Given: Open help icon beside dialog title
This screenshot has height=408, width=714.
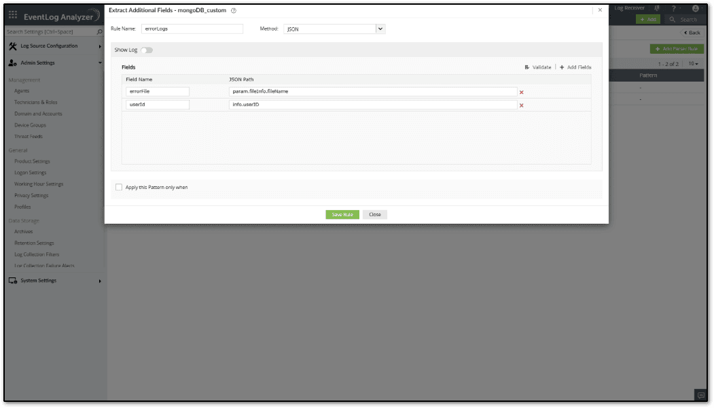Looking at the screenshot, I should pos(234,10).
